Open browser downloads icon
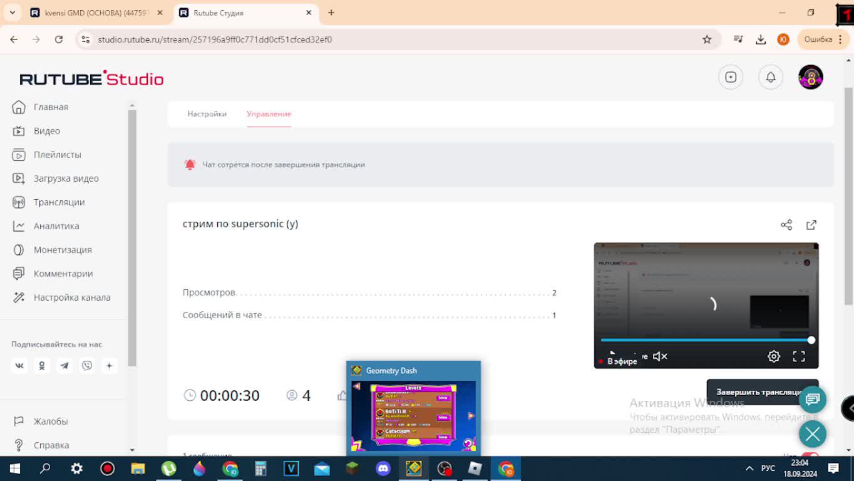This screenshot has height=481, width=854. (x=761, y=39)
